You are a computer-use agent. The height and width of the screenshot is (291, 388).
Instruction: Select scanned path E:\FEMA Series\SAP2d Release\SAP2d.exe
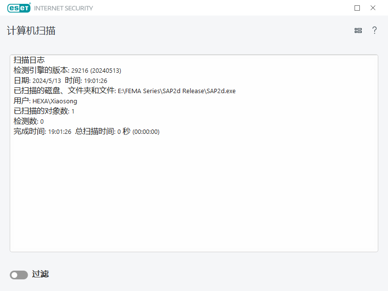pyautogui.click(x=177, y=91)
